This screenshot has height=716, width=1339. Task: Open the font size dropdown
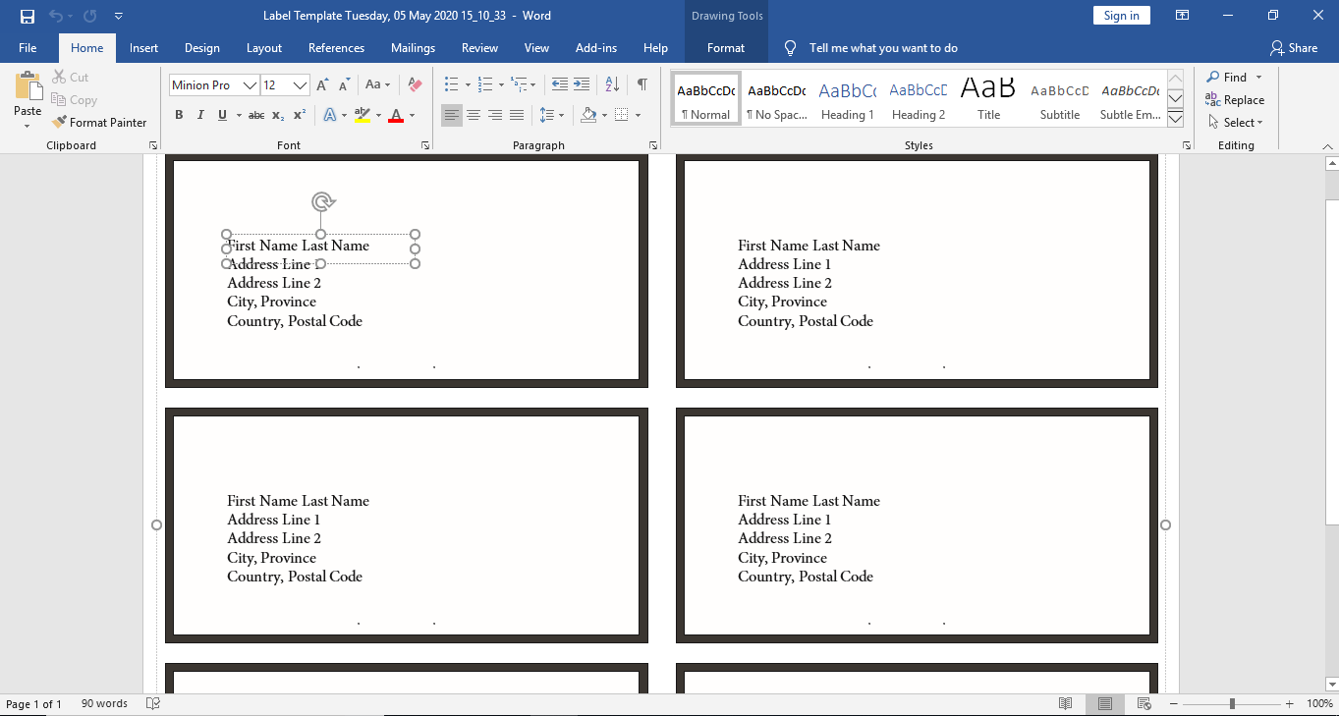click(301, 85)
